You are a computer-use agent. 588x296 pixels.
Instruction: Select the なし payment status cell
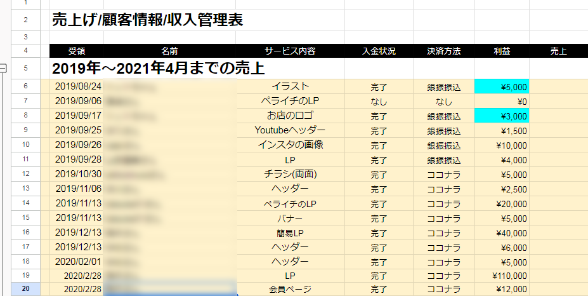[379, 102]
